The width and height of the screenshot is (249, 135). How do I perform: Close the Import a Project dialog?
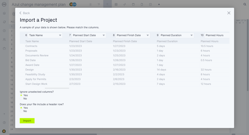(229, 13)
